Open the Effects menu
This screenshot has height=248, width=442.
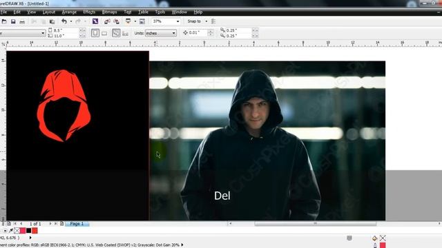89,12
